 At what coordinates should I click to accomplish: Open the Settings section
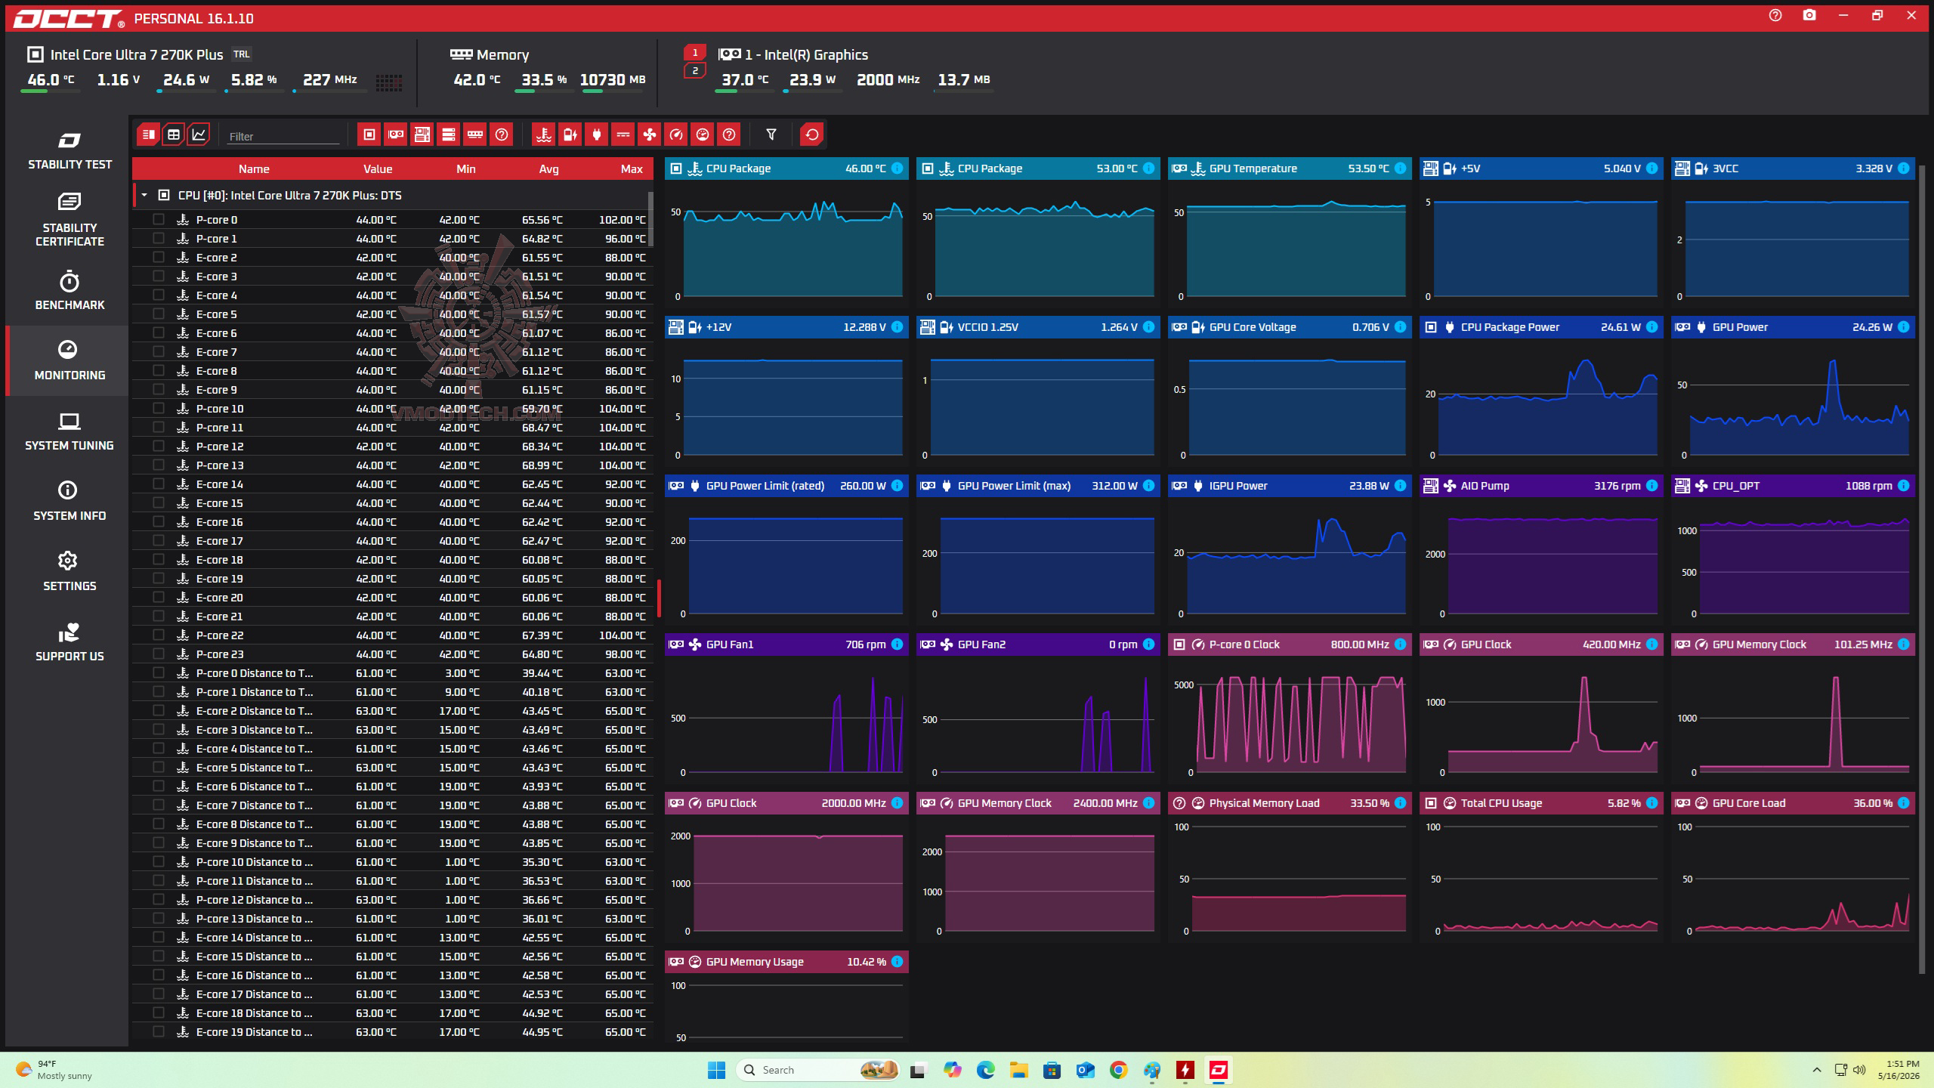tap(70, 572)
